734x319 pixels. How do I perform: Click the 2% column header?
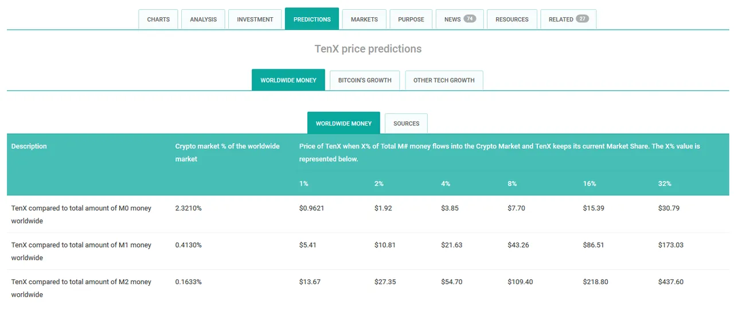click(379, 183)
